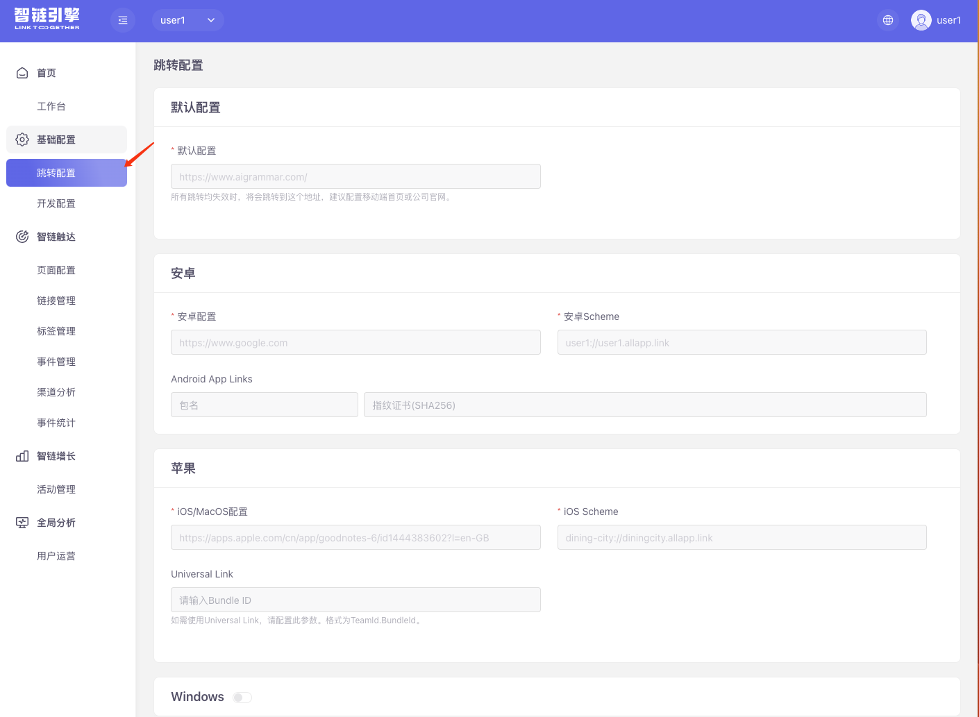Enable the Windows toggle switch
The height and width of the screenshot is (717, 979).
(x=242, y=698)
